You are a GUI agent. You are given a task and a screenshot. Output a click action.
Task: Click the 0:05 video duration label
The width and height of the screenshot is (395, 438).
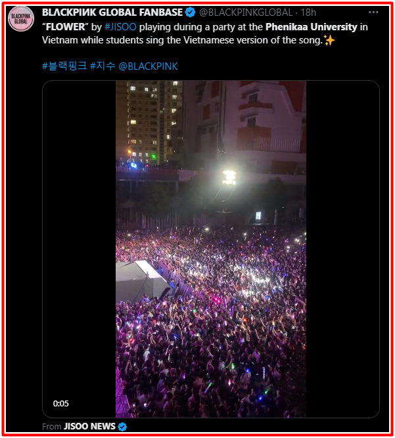click(x=61, y=404)
